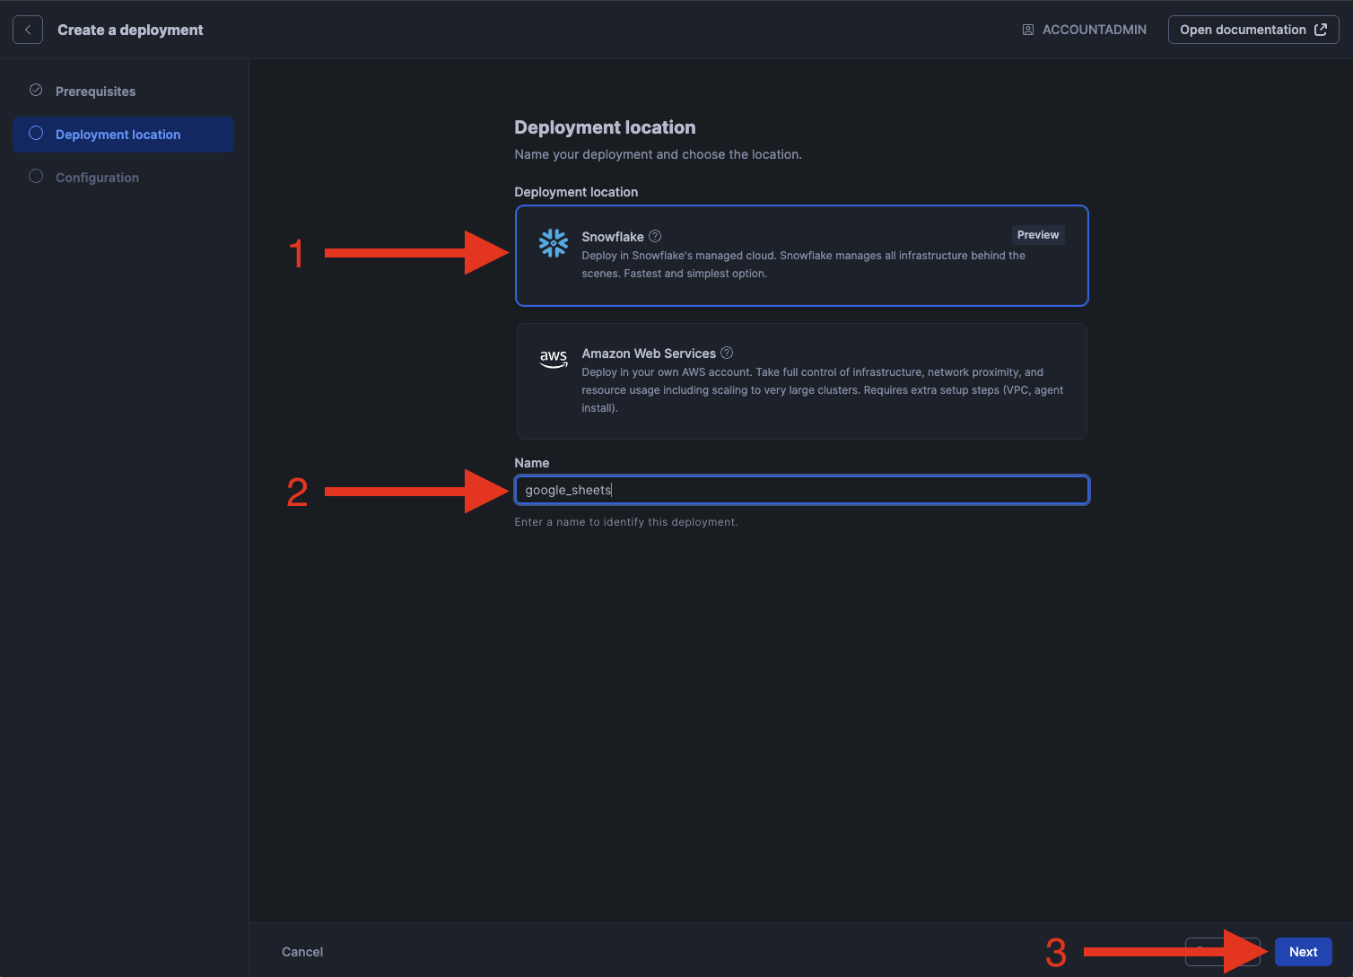Image resolution: width=1353 pixels, height=977 pixels.
Task: Click the Configuration step circle icon
Action: point(36,177)
